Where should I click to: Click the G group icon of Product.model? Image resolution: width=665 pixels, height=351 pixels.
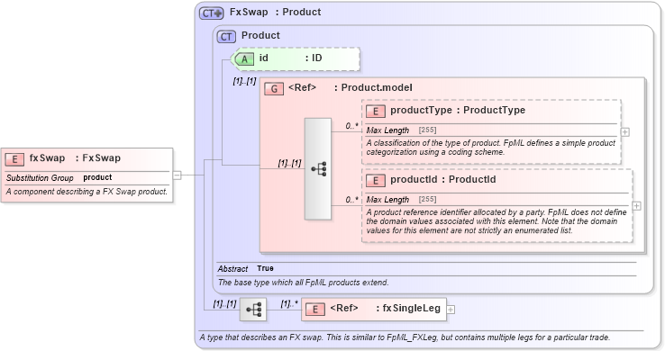[x=274, y=89]
